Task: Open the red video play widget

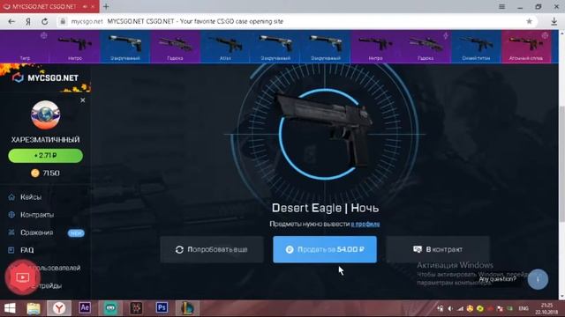Action: click(22, 277)
